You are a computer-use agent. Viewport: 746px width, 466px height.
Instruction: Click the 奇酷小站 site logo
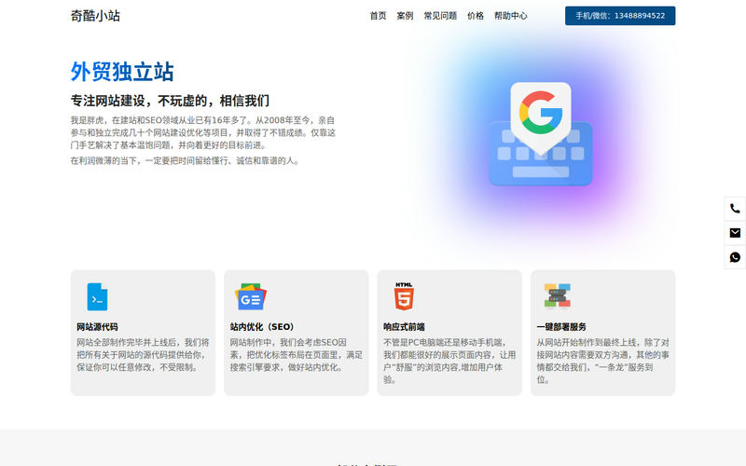[x=95, y=16]
